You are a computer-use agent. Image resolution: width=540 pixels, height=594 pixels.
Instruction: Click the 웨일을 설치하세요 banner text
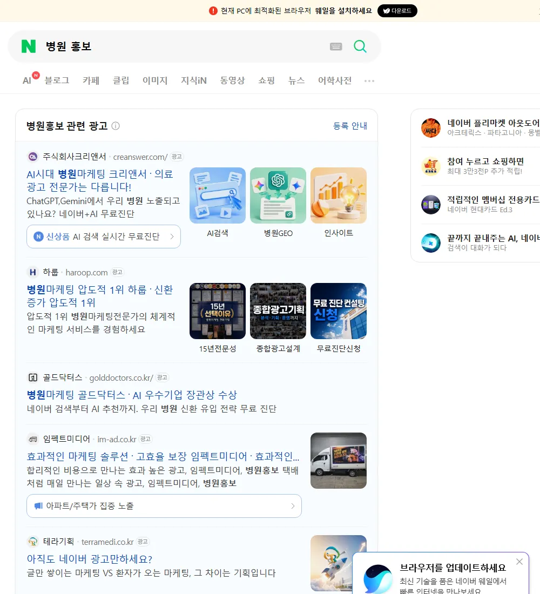[x=343, y=11]
